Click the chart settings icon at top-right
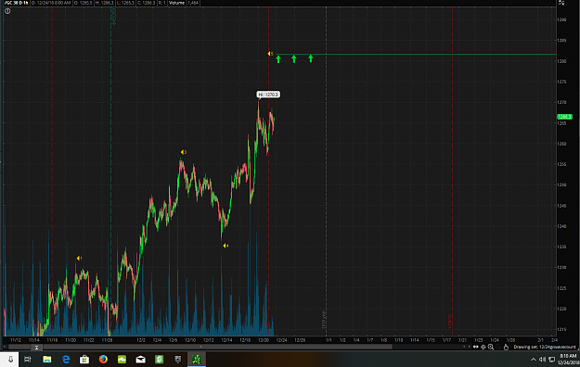 tap(561, 3)
